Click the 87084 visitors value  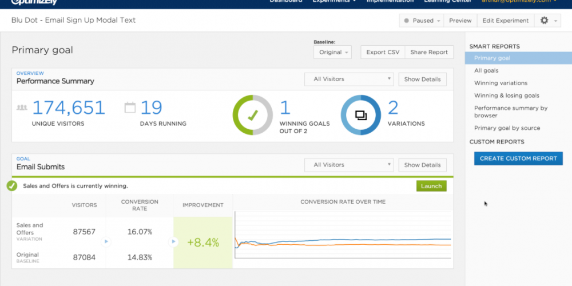(84, 257)
